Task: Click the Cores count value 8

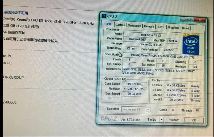Action: [x=173, y=110]
